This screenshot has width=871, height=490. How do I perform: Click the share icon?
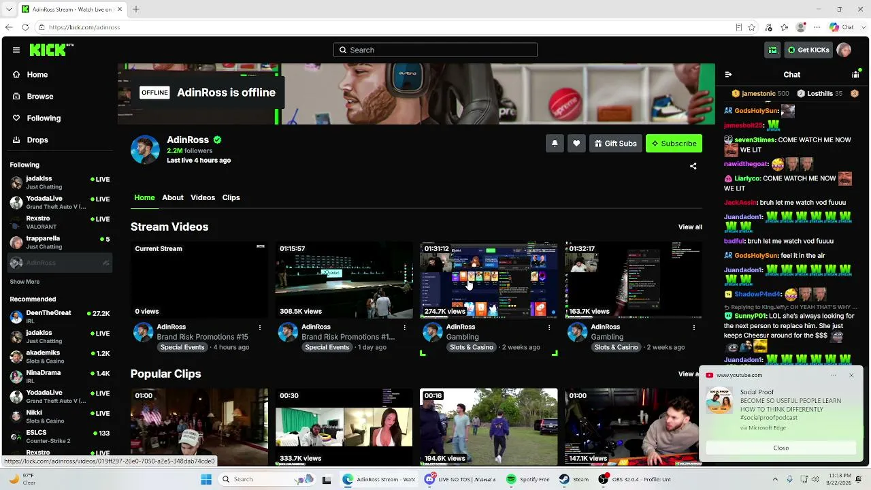pyautogui.click(x=693, y=166)
